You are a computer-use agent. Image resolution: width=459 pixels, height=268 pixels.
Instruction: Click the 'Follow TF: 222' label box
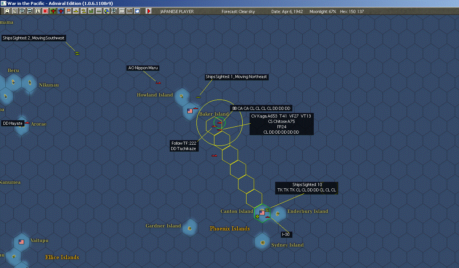tap(184, 146)
